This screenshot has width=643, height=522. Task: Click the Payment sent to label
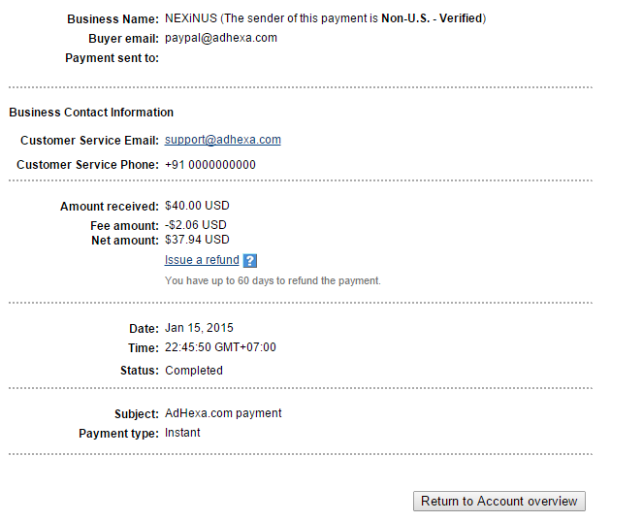pos(112,58)
